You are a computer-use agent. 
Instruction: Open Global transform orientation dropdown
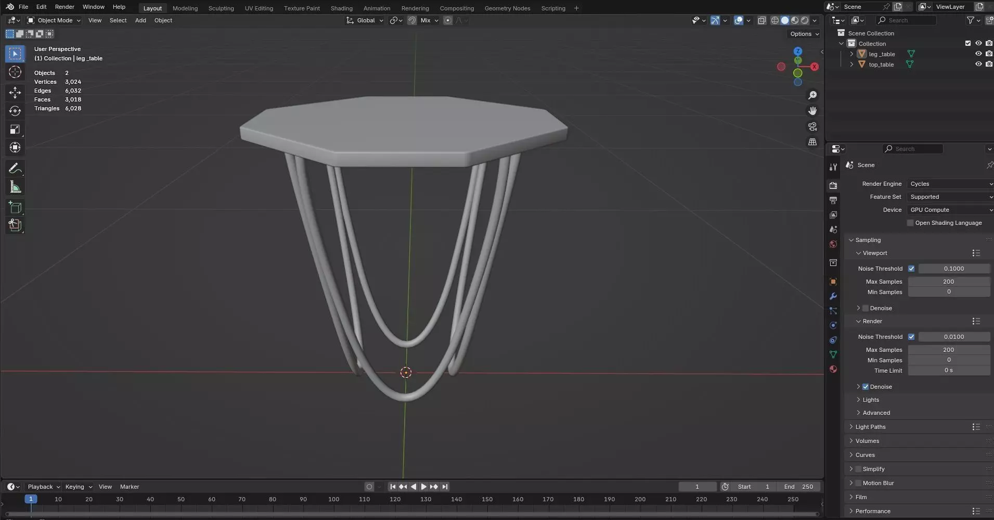pyautogui.click(x=365, y=20)
